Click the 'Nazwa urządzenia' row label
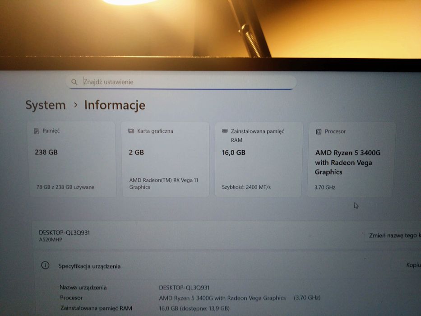Viewport: 421px width, 316px height. (x=83, y=287)
